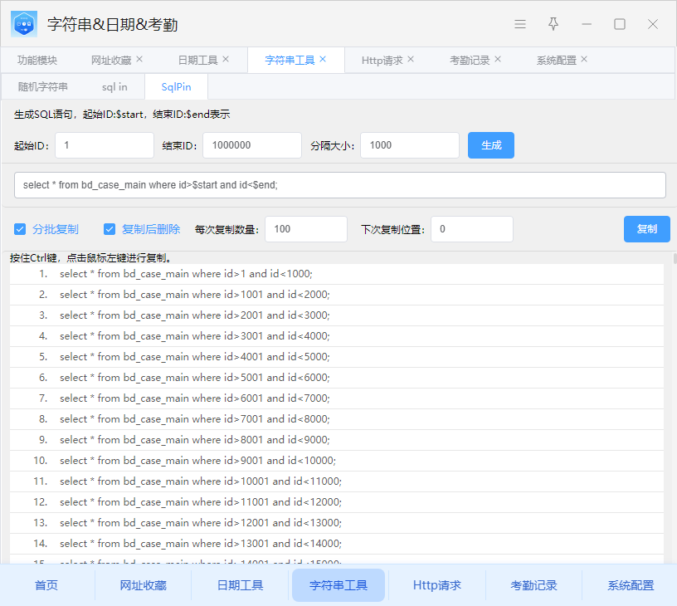Viewport: 677px width, 606px height.
Task: Click the 复制 button
Action: [x=647, y=229]
